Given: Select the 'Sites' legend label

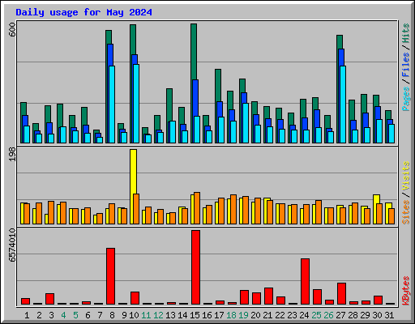Looking at the screenshot, I should point(406,212).
